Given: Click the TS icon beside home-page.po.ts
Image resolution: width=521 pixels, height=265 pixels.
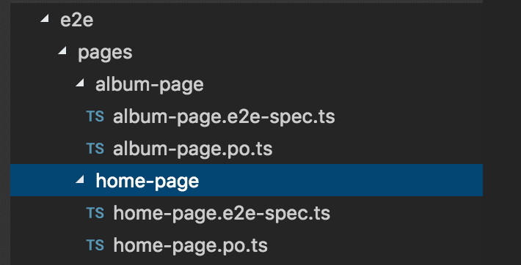Looking at the screenshot, I should click(x=95, y=245).
